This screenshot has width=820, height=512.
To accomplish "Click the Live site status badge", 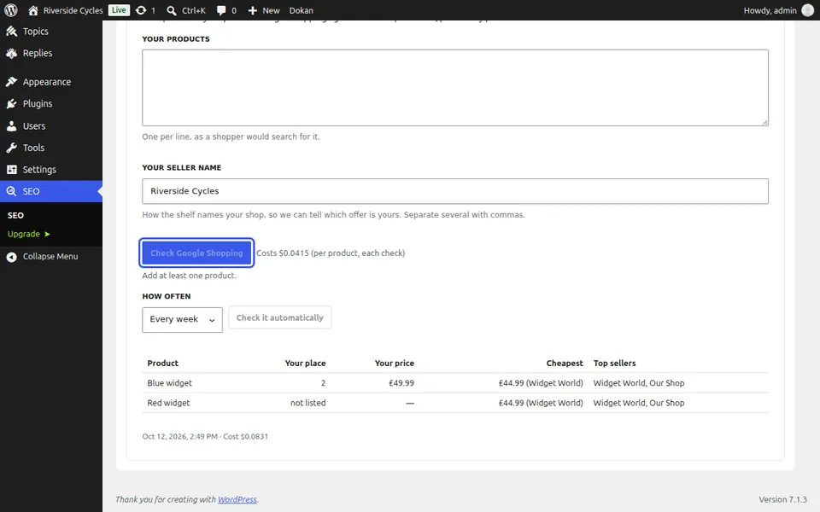I will click(x=119, y=10).
